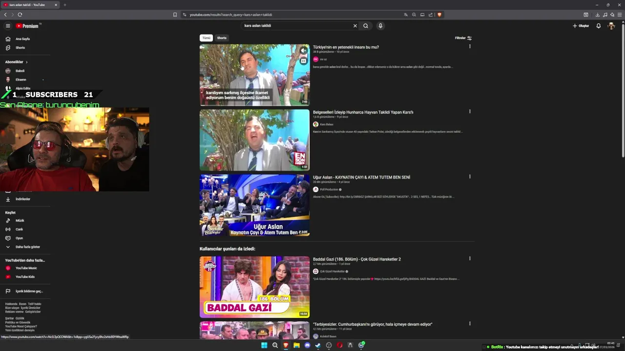Open the Kars Balası channel link
Screen dimensions: 625x351
[x=326, y=124]
